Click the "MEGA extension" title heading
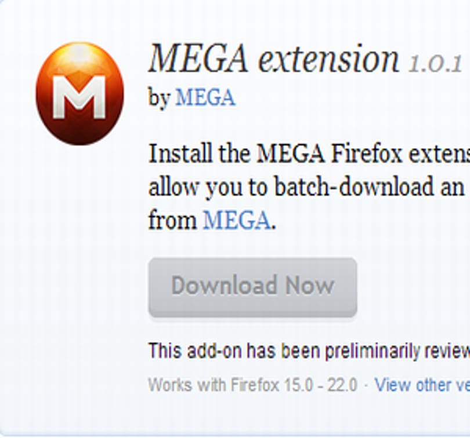The height and width of the screenshot is (438, 470). click(x=274, y=58)
